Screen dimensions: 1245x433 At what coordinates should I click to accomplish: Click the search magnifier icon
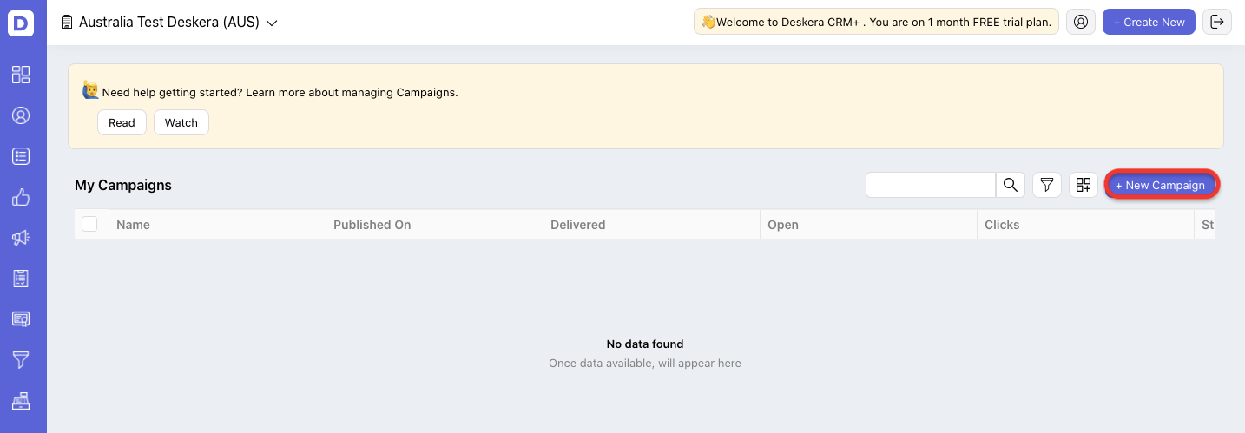pyautogui.click(x=1011, y=185)
